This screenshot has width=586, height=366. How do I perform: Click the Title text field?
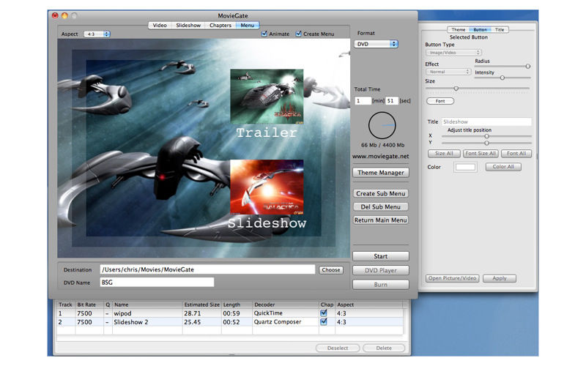point(486,122)
